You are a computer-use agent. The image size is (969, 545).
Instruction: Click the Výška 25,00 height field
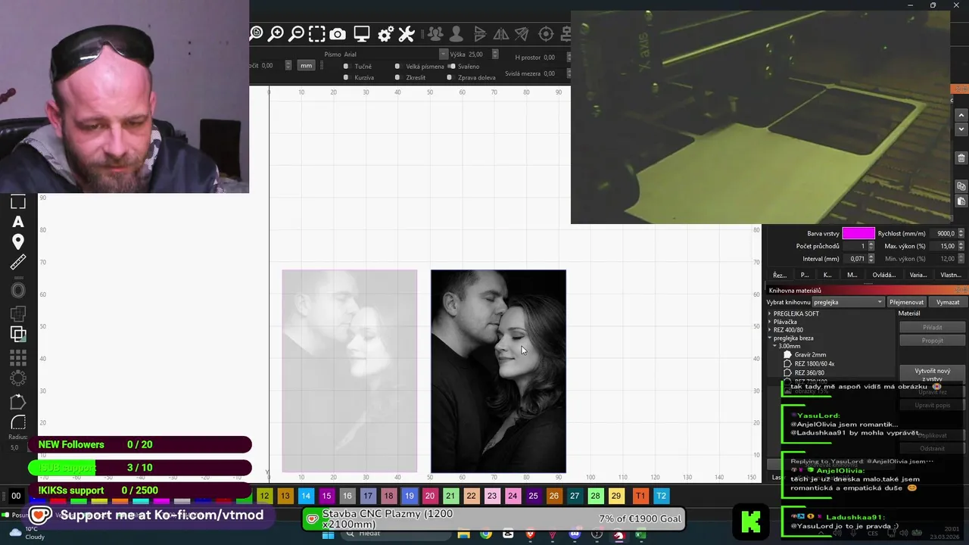[x=480, y=54]
